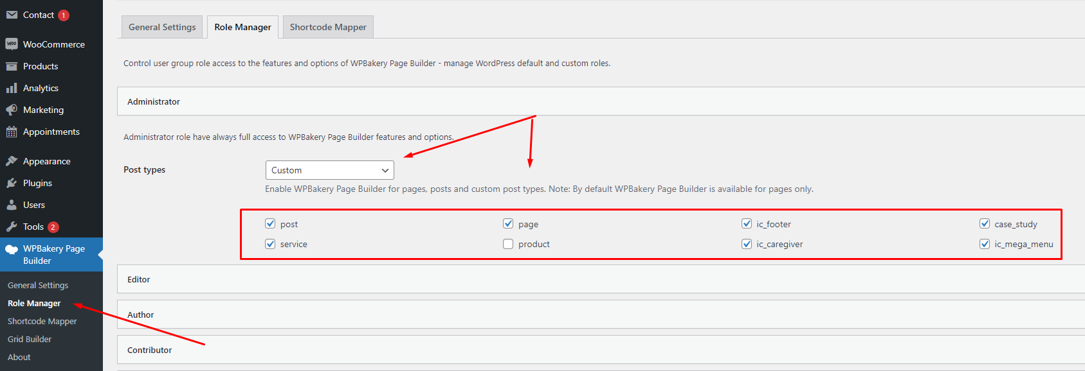The image size is (1085, 371).
Task: Click the Tools update count badge
Action: point(53,227)
